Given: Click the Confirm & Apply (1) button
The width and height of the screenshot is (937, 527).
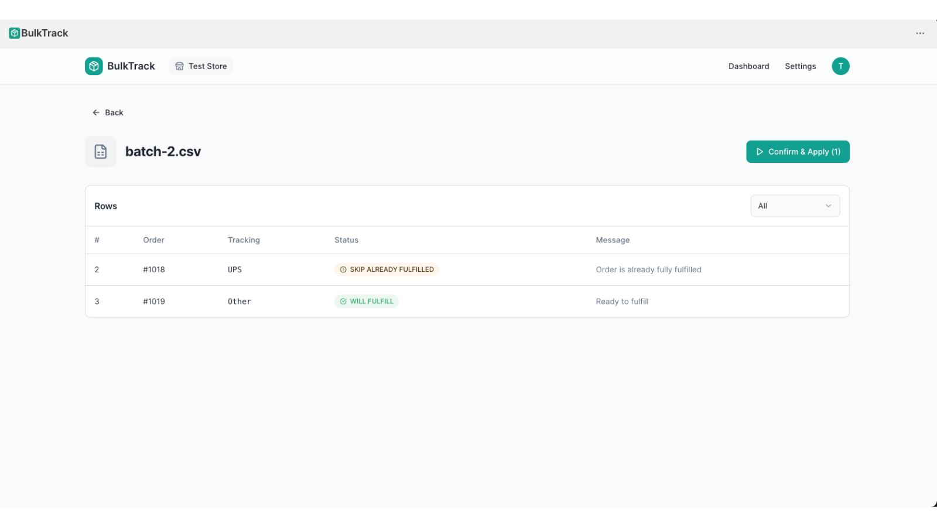Looking at the screenshot, I should coord(798,152).
